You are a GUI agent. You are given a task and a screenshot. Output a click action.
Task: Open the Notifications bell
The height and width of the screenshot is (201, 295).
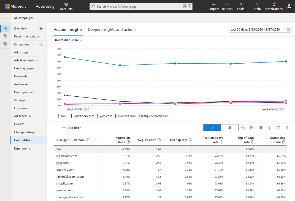[x=274, y=6]
